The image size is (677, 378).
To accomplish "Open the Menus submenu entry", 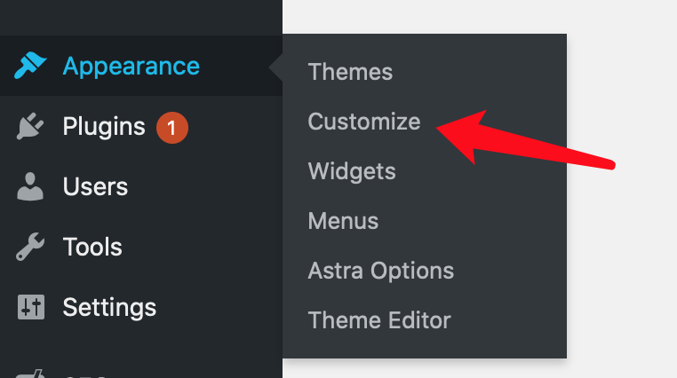I will coord(343,221).
